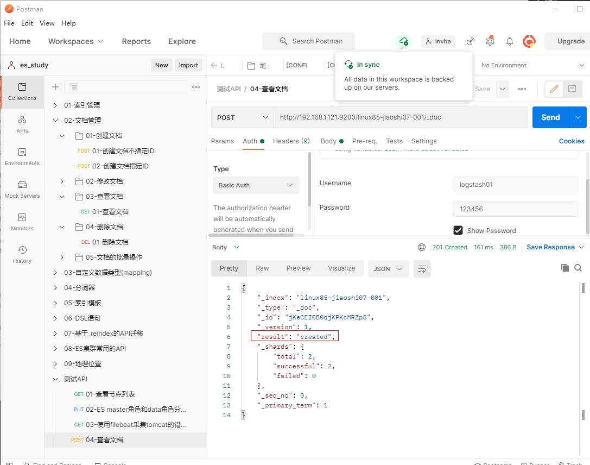Click the copy response icon
The image size is (590, 465).
pos(565,268)
